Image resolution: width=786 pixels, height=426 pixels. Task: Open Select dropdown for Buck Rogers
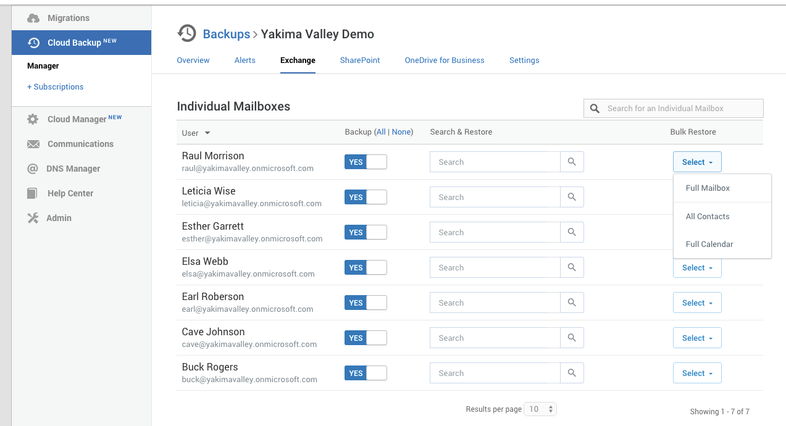pos(697,373)
